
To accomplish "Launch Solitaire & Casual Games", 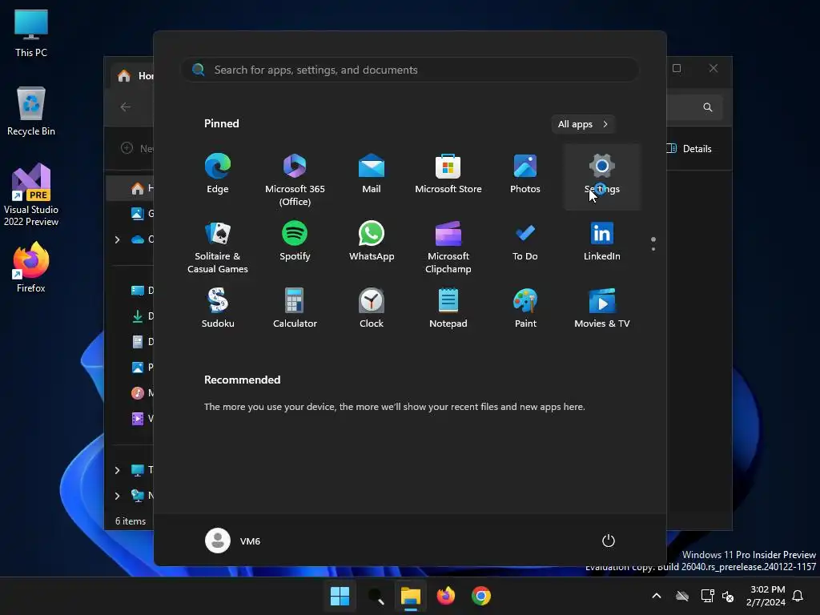I will (x=218, y=246).
